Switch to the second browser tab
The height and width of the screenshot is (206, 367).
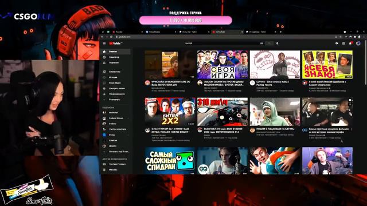click(x=161, y=32)
